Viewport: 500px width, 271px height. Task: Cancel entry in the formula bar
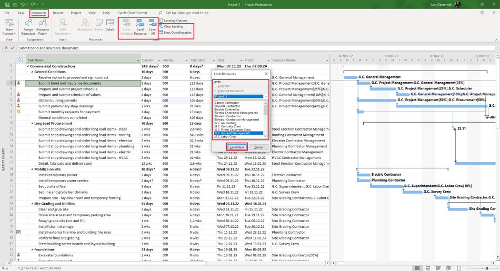pyautogui.click(x=6, y=48)
